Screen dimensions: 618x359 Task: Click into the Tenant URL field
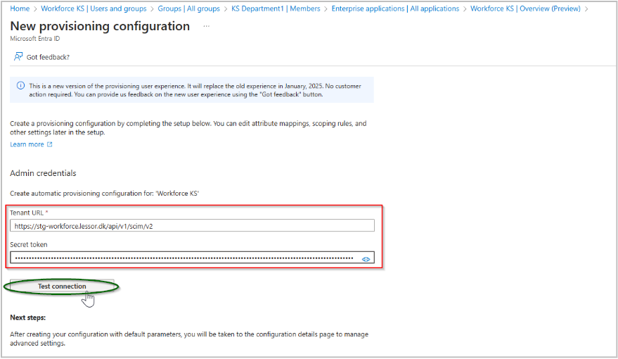click(x=192, y=226)
